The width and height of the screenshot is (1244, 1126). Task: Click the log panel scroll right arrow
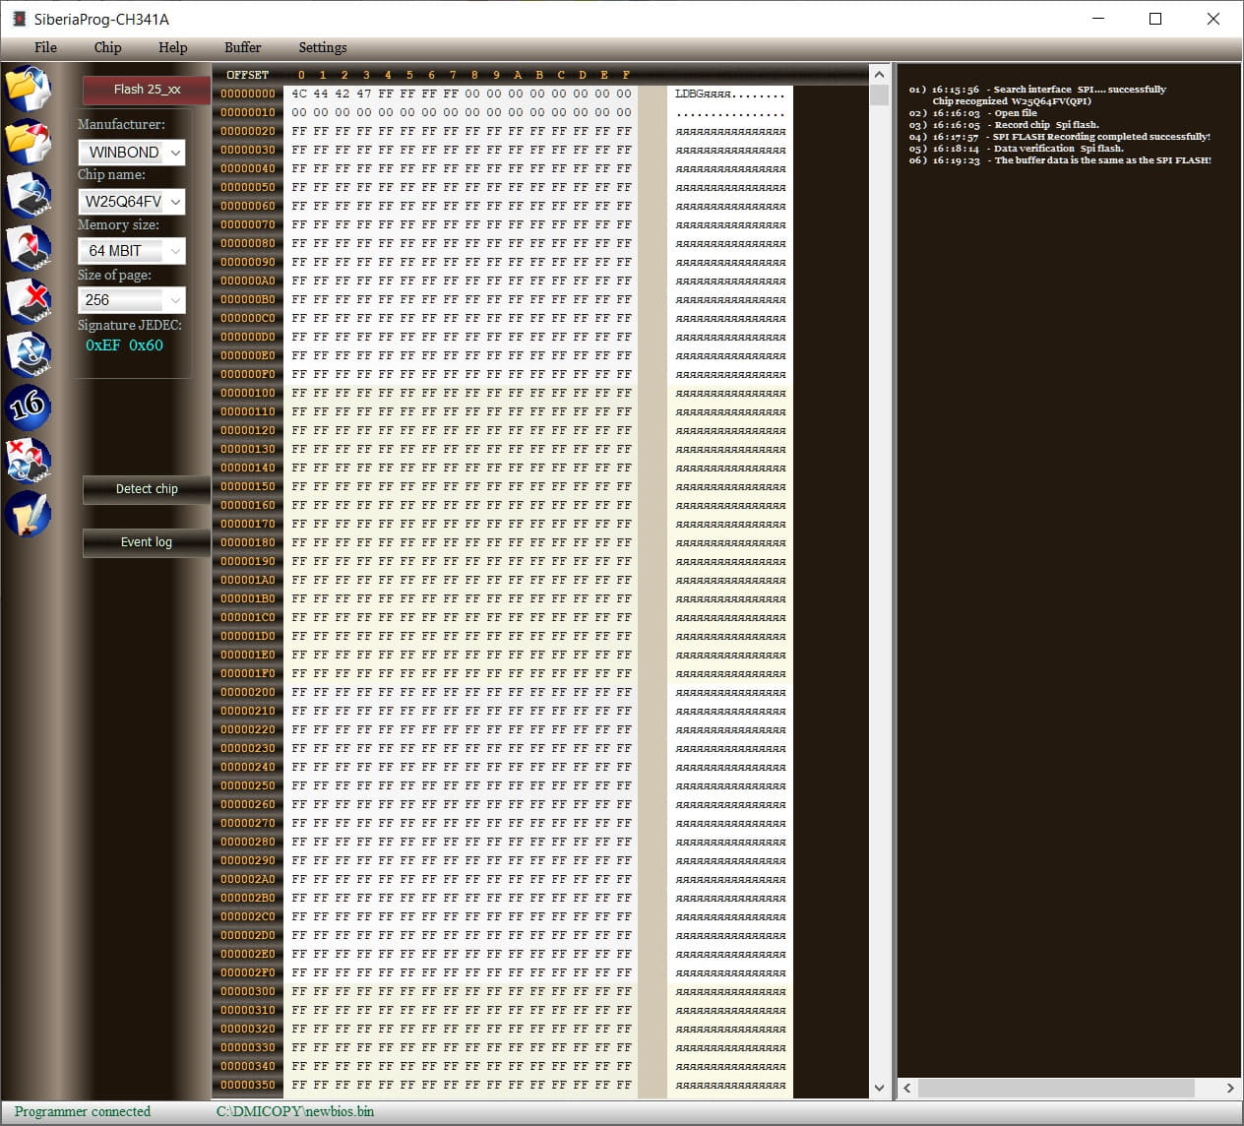tap(1230, 1088)
